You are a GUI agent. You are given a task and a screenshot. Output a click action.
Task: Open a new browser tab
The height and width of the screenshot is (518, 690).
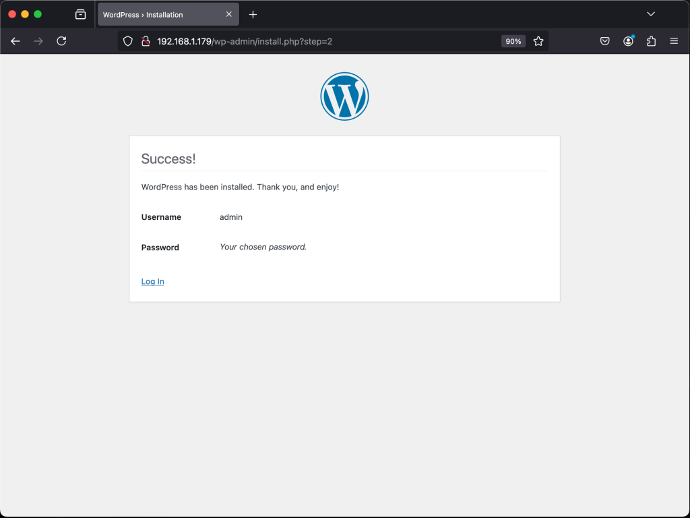[253, 13]
